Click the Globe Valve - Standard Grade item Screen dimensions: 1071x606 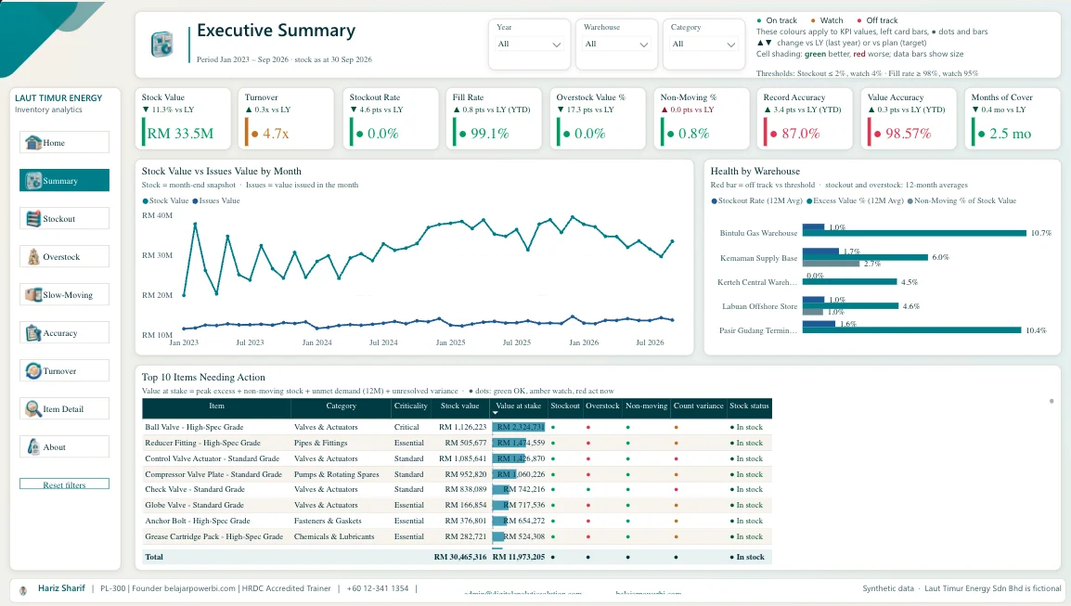(x=194, y=505)
